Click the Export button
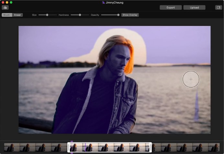Image resolution: width=224 pixels, height=154 pixels. tap(171, 7)
